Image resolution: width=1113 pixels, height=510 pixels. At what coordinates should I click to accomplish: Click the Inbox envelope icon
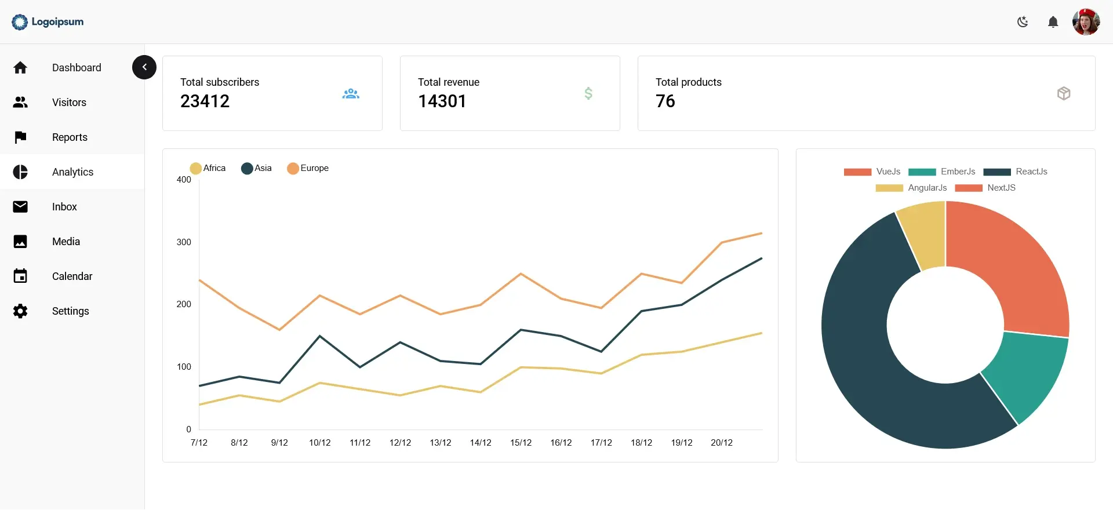(x=20, y=207)
